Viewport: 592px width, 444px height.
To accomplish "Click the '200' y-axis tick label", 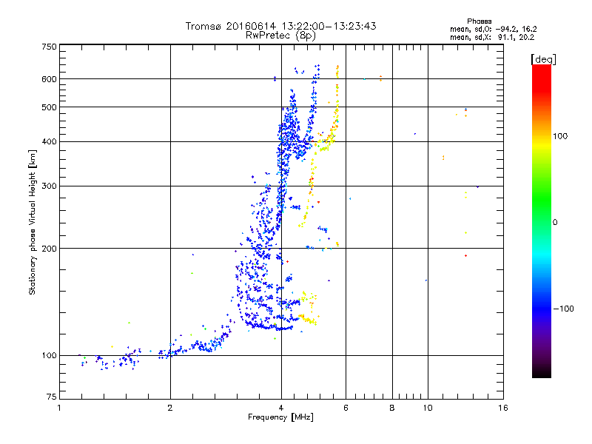I will [49, 249].
